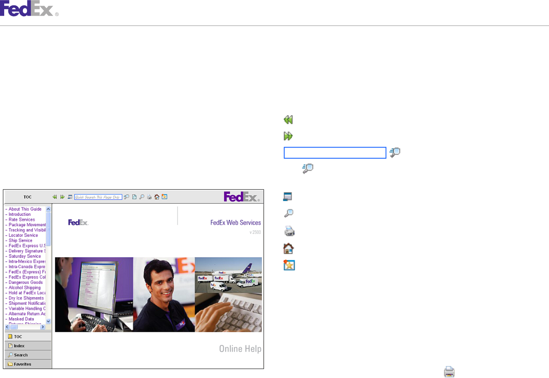This screenshot has width=549, height=378.
Task: Select the FedEx Express U.S. topic
Action: click(x=27, y=246)
